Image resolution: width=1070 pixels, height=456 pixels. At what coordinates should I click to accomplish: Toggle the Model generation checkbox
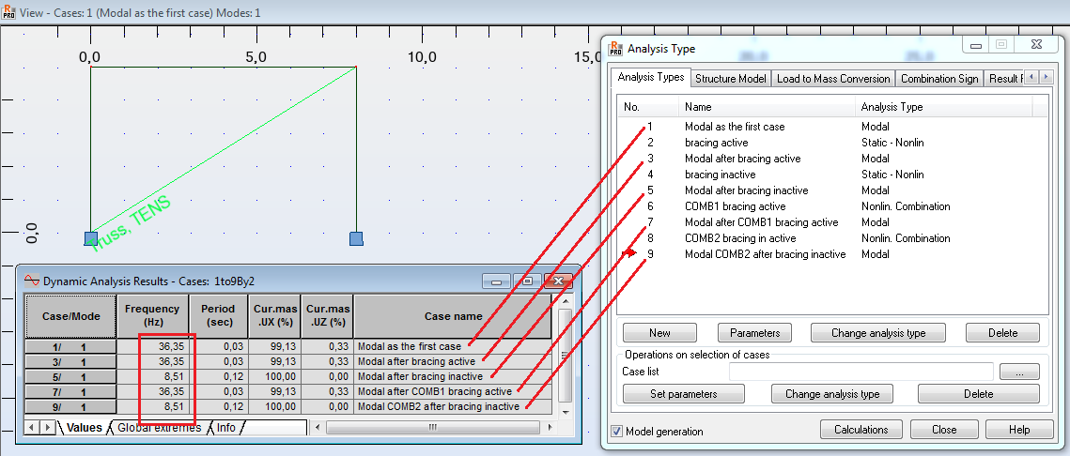click(617, 432)
